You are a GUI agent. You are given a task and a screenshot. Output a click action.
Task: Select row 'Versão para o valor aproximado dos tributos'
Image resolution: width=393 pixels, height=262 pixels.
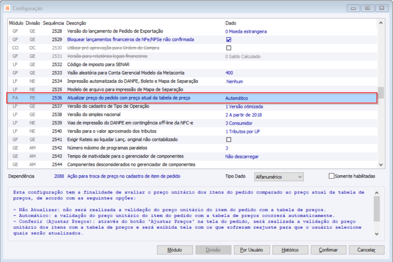tap(192, 131)
